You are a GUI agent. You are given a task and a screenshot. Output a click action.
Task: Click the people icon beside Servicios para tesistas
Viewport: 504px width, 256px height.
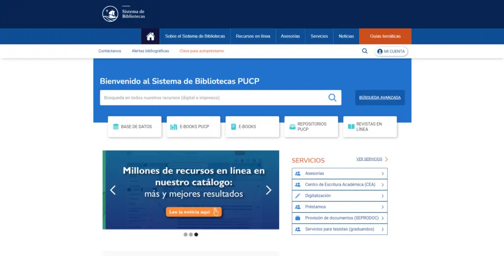(298, 229)
